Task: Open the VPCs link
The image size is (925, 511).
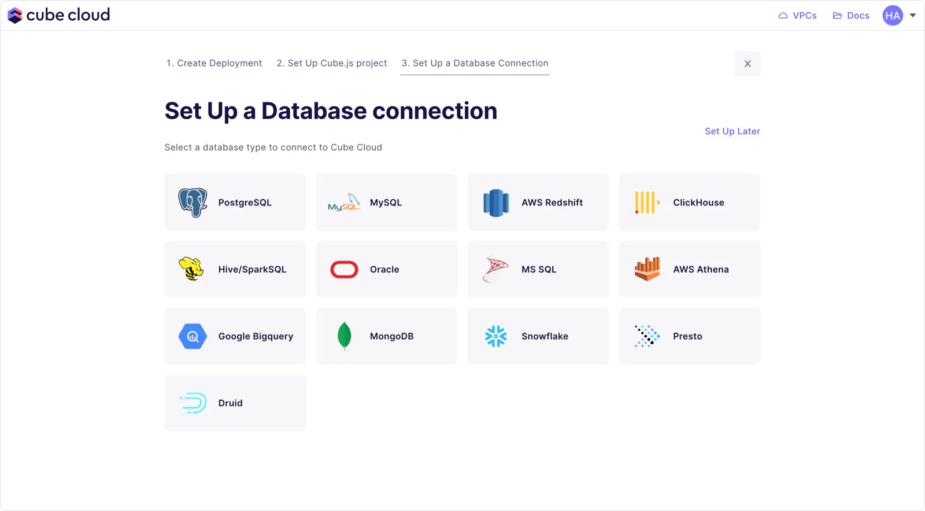Action: [x=797, y=16]
